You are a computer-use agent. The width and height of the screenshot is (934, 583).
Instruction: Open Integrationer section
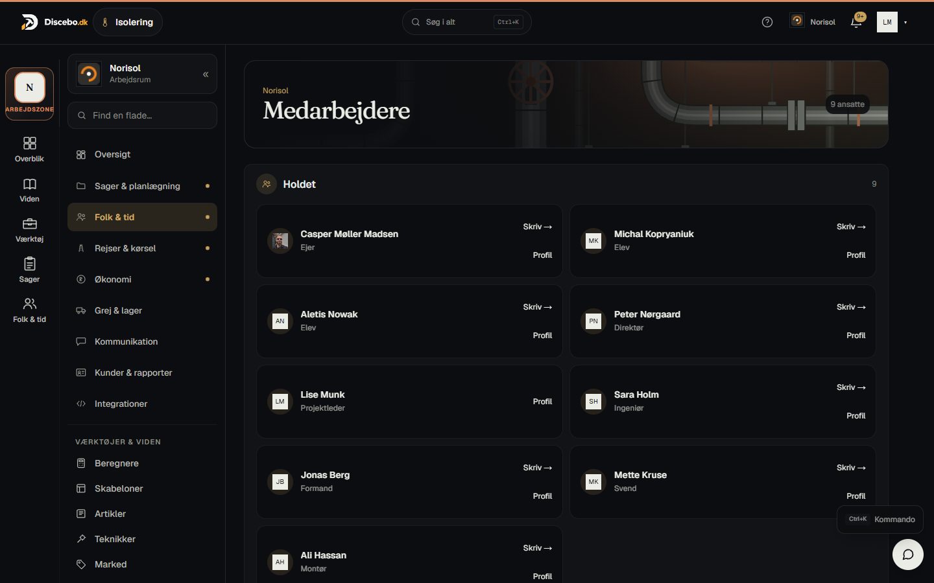point(142,404)
